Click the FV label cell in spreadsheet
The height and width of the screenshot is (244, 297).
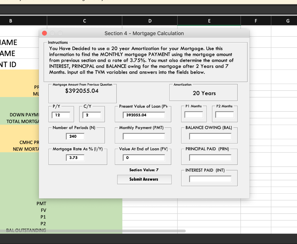click(x=23, y=210)
